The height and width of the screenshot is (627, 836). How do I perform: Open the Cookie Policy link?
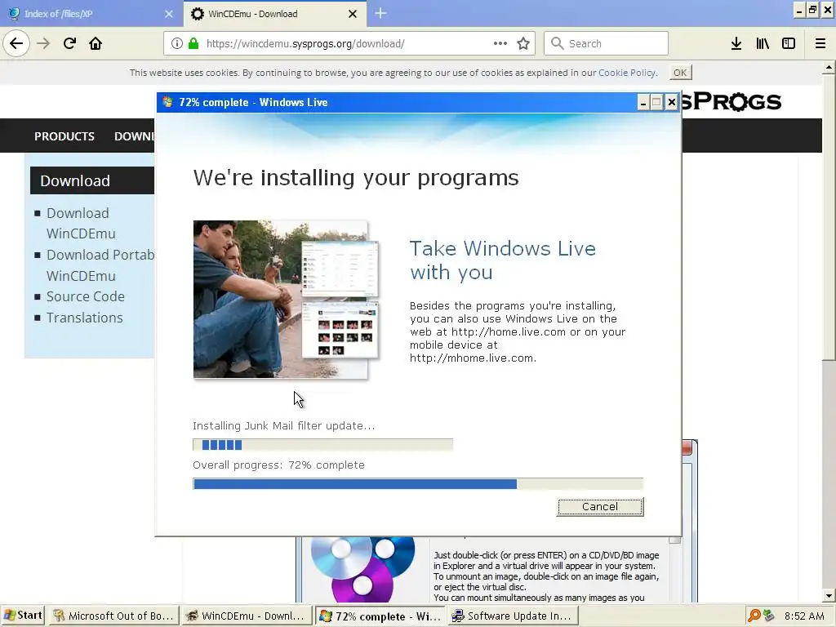click(627, 73)
